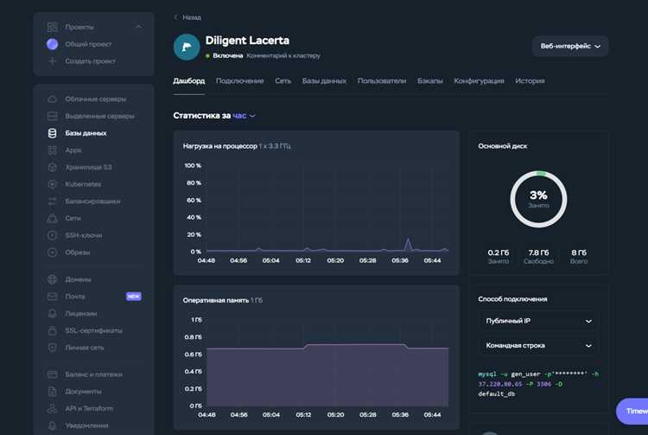Image resolution: width=648 pixels, height=435 pixels.
Task: Open the Бэкапы tab
Action: pyautogui.click(x=429, y=81)
